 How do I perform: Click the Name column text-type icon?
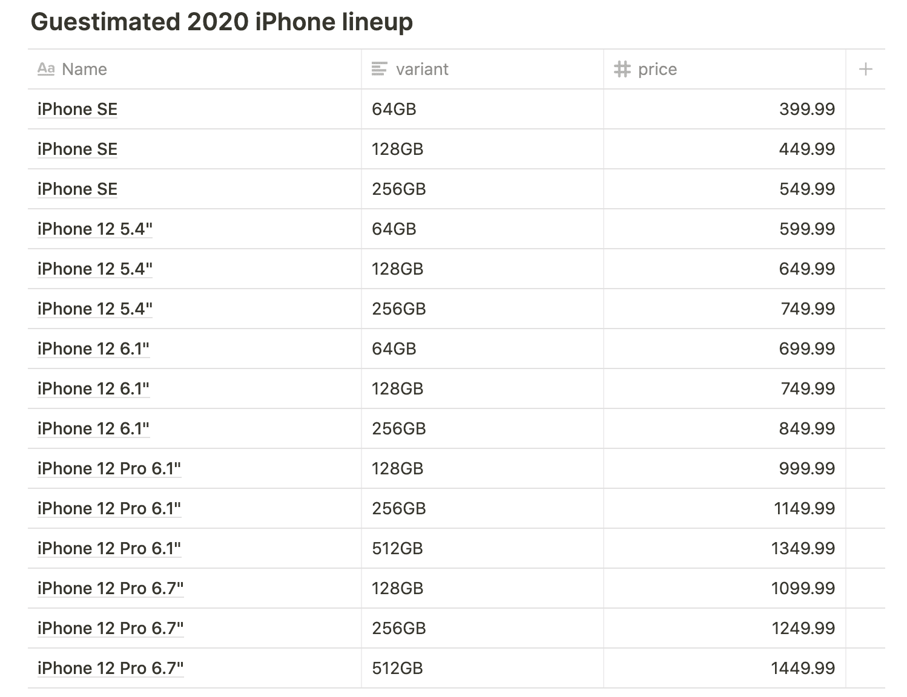click(46, 68)
